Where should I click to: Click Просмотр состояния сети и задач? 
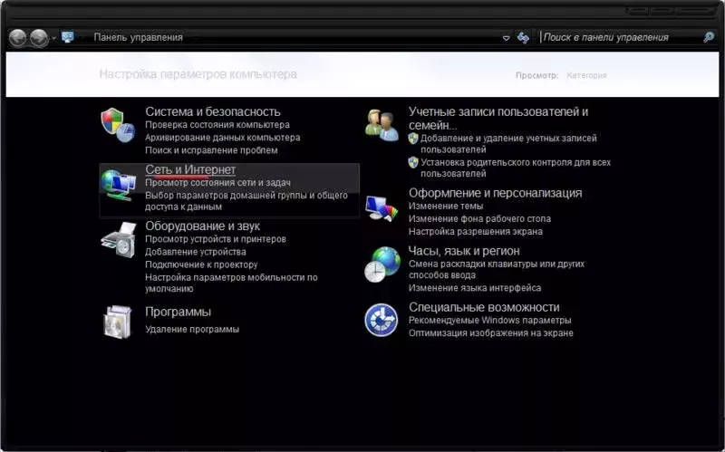[217, 183]
